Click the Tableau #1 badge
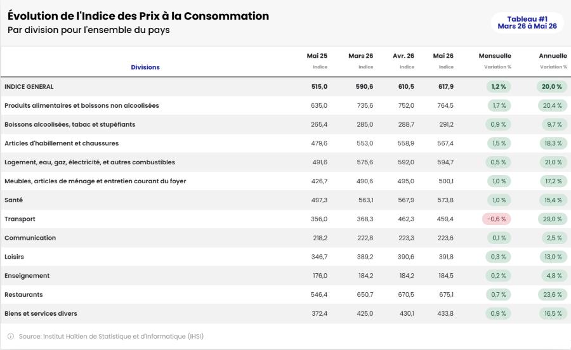The width and height of the screenshot is (571, 350). point(527,23)
